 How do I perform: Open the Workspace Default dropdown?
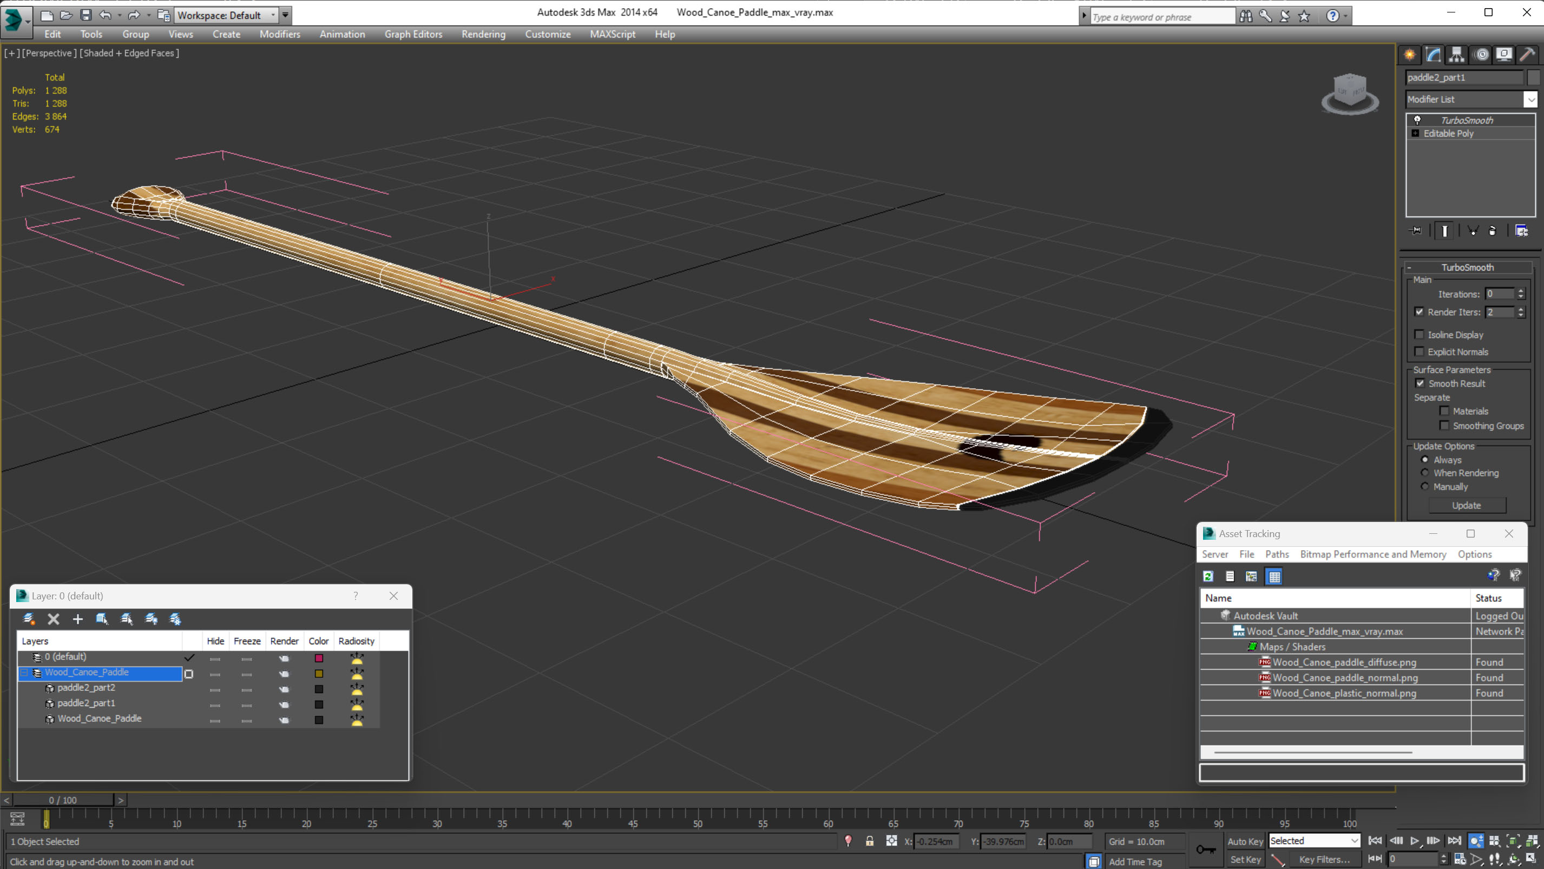click(x=226, y=15)
